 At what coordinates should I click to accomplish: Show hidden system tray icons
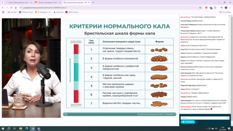(207, 129)
